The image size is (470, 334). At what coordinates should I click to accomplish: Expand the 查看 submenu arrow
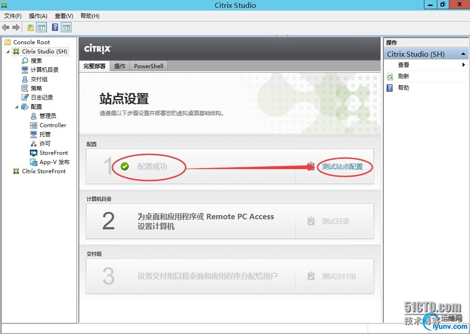464,64
